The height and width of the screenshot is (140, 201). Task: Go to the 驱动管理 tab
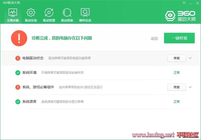pyautogui.click(x=49, y=15)
